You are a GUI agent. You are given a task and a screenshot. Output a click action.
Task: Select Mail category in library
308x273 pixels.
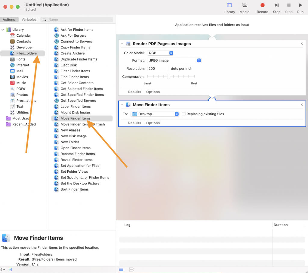pyautogui.click(x=20, y=71)
